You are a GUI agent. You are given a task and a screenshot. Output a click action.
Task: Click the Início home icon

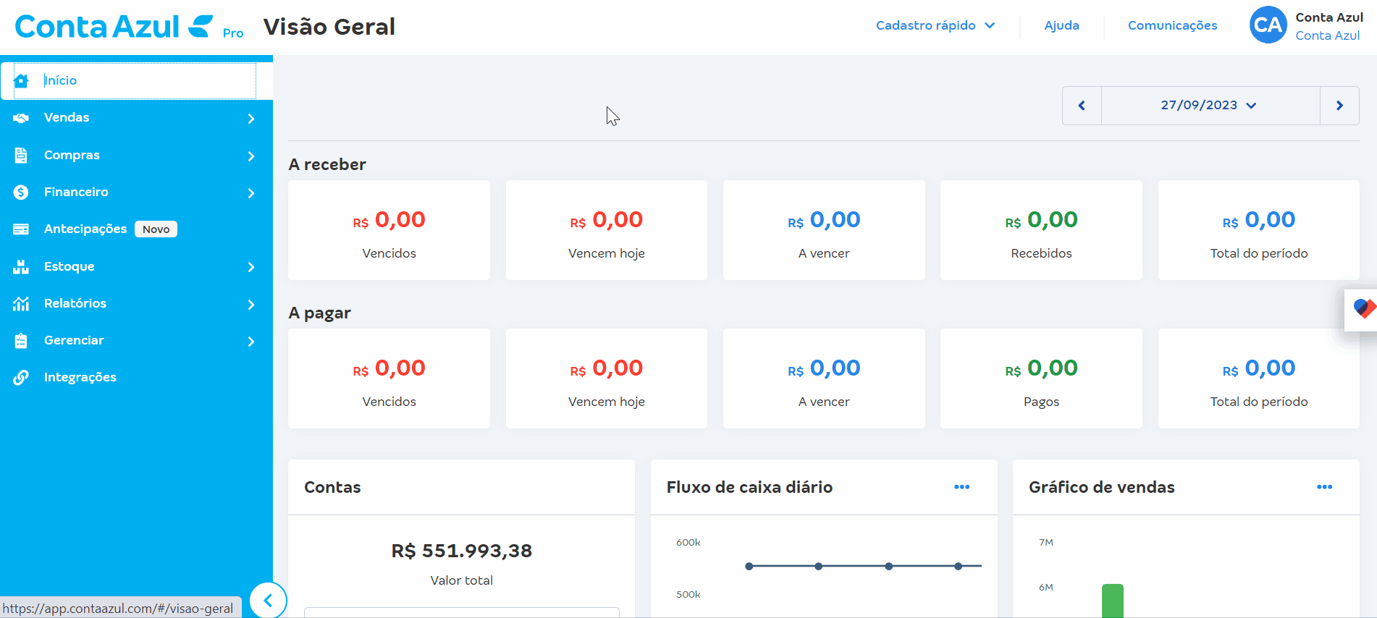click(x=21, y=80)
